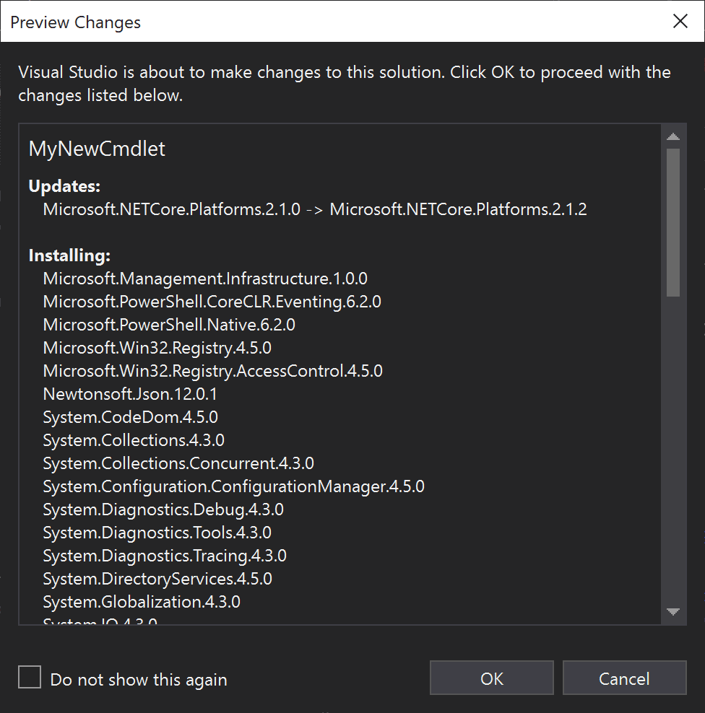Check the 'Do not show this again' box
Viewport: 705px width, 713px height.
coord(30,678)
